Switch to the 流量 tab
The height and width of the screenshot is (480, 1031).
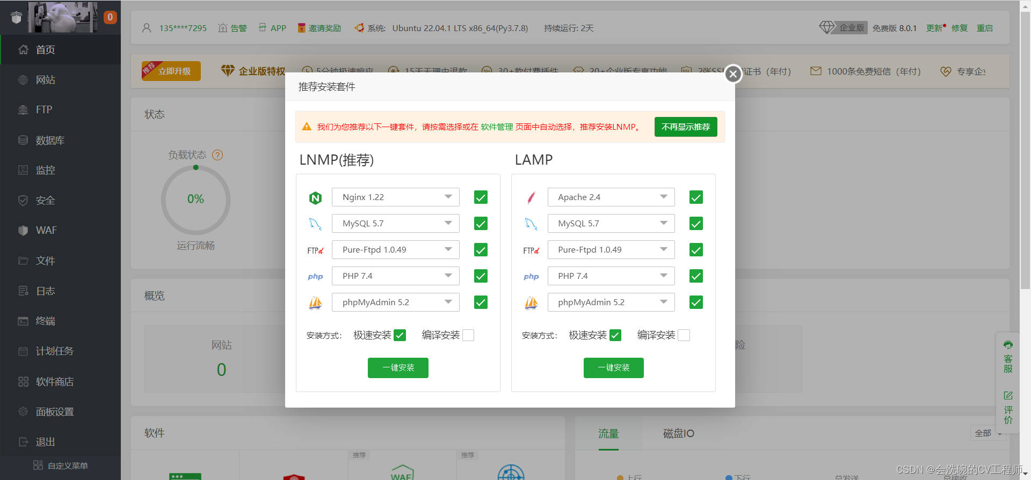coord(608,433)
